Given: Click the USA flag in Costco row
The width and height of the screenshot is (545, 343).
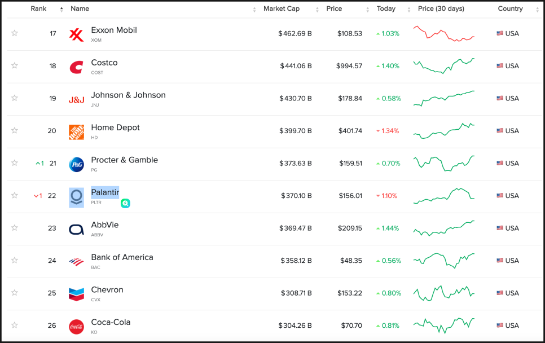Looking at the screenshot, I should [x=500, y=65].
